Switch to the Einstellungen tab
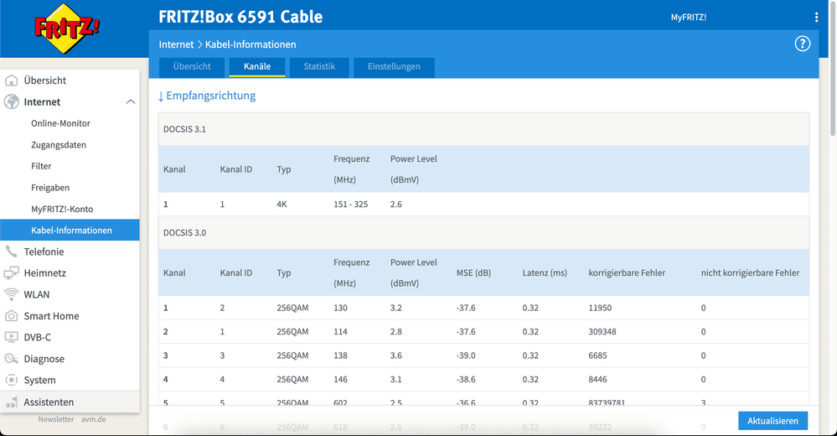The width and height of the screenshot is (837, 436). [394, 67]
